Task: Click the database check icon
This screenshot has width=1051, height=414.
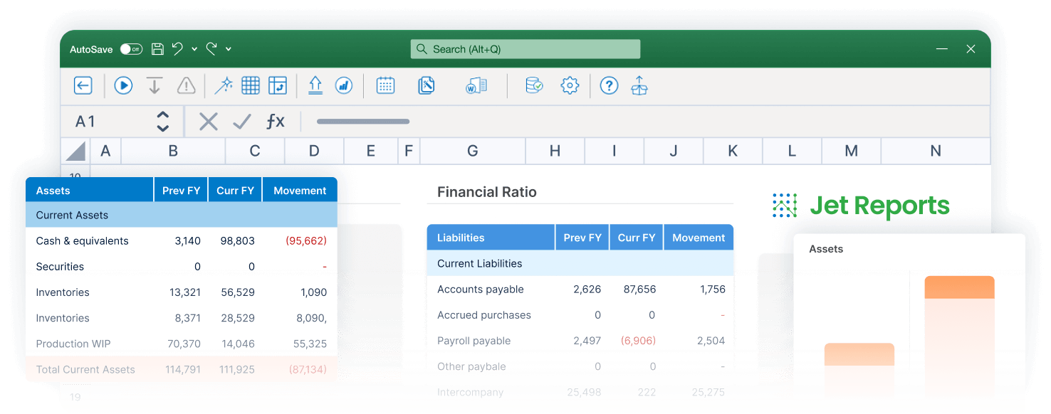Action: pyautogui.click(x=533, y=86)
